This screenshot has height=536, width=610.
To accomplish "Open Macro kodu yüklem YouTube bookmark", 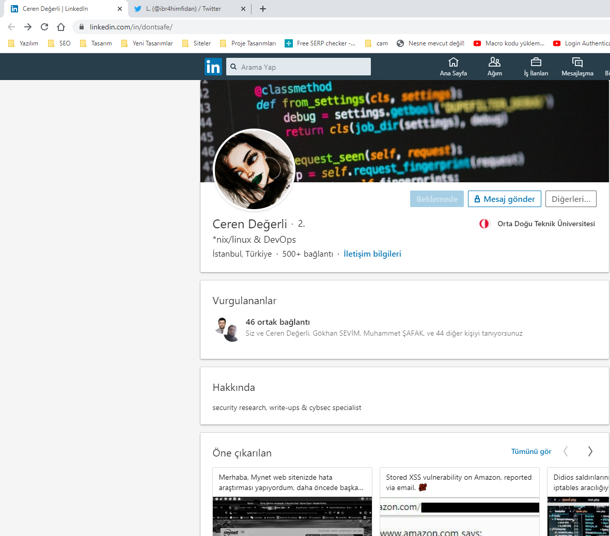I will click(509, 43).
